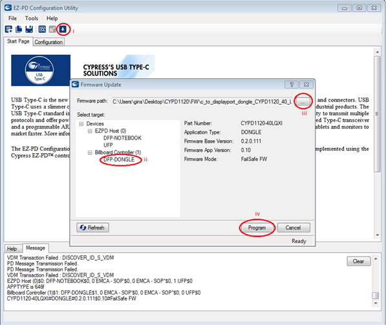Click the Program button

click(257, 227)
